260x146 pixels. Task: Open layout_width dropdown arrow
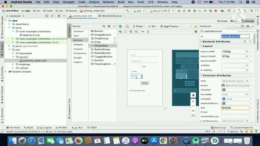click(247, 52)
